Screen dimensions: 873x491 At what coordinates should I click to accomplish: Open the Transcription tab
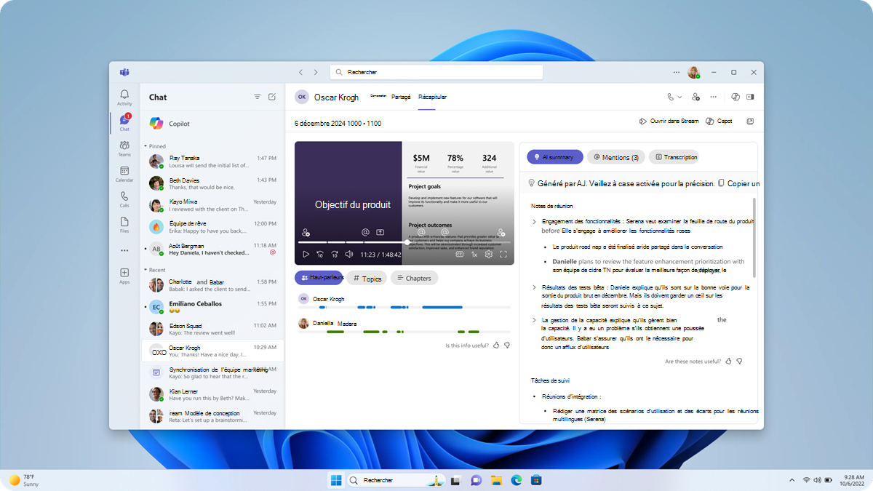pos(673,156)
